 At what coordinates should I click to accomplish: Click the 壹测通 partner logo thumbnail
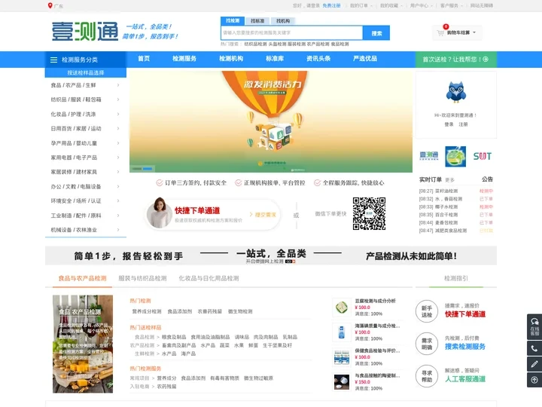[429, 156]
